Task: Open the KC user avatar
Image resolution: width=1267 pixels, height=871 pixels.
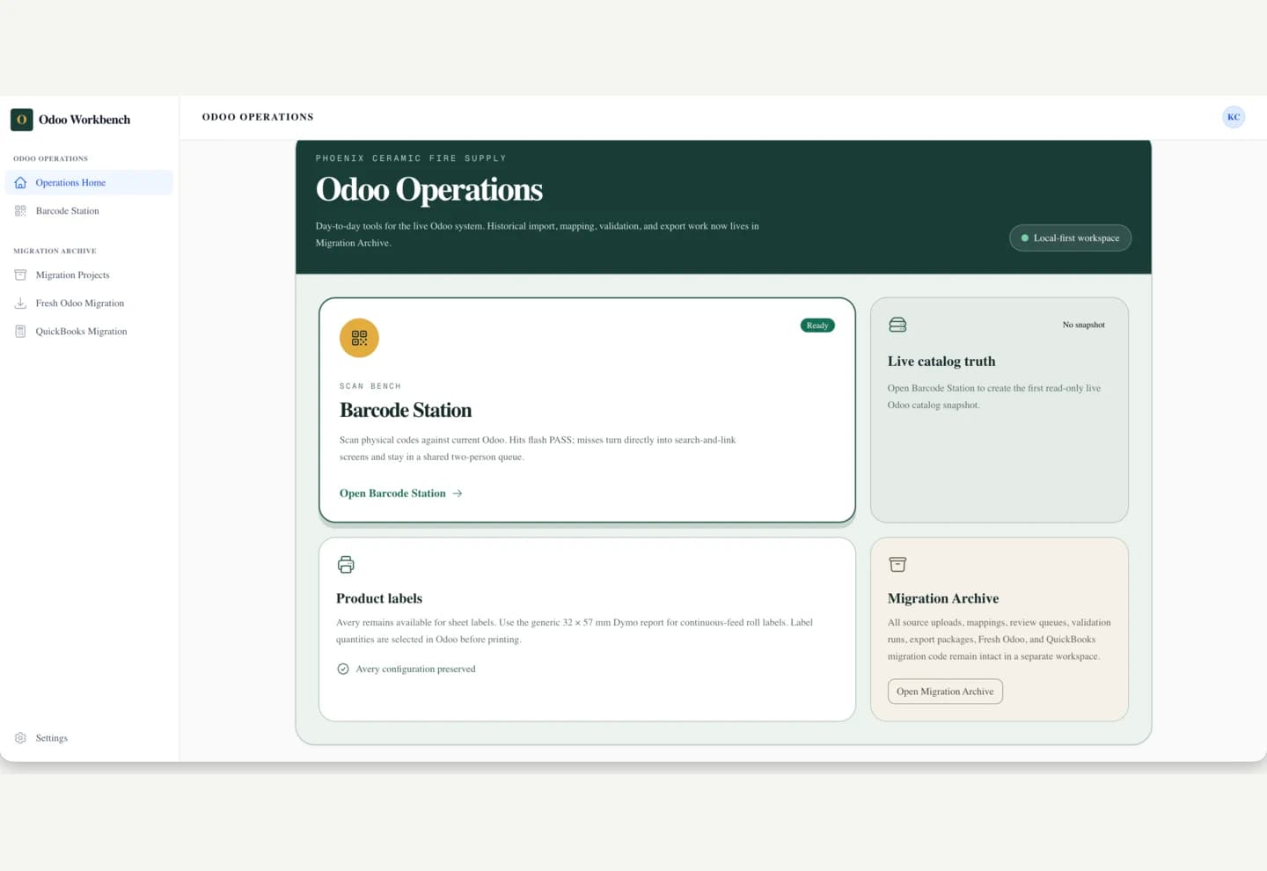Action: 1234,117
